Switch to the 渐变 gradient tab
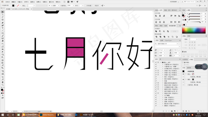The image size is (208, 117). [x=189, y=36]
